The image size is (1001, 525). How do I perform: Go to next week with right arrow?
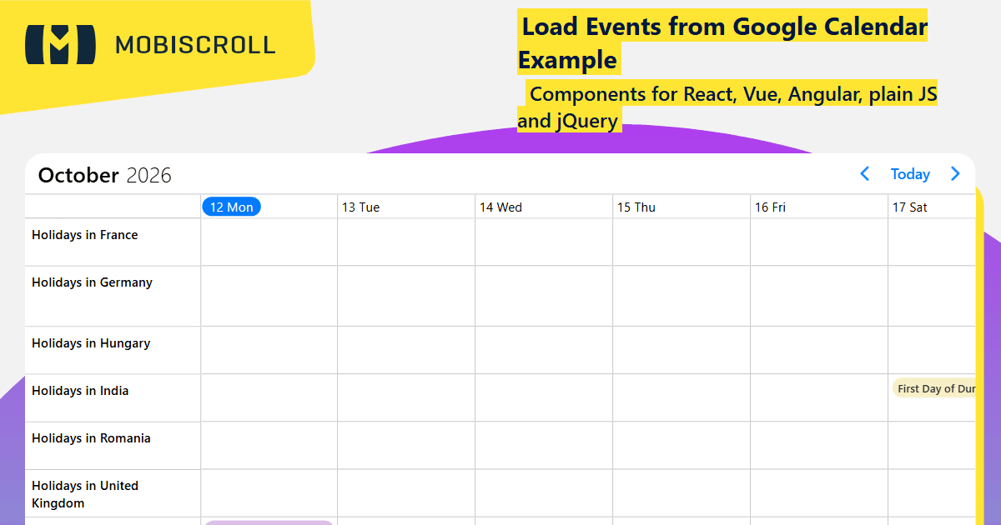(x=955, y=174)
